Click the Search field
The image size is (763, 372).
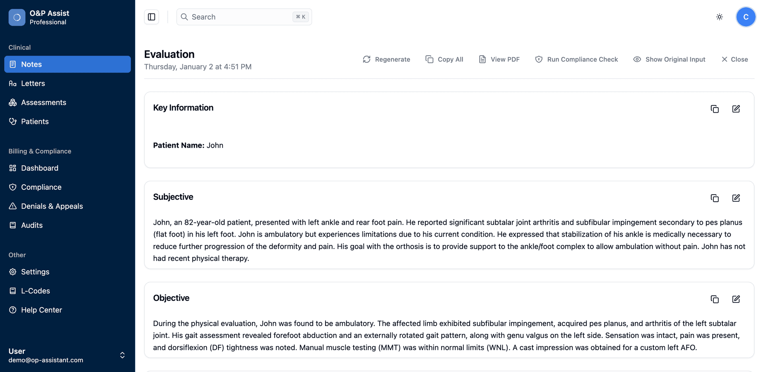pyautogui.click(x=244, y=17)
